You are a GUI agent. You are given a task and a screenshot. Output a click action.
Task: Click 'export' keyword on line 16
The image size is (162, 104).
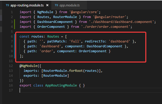(x=25, y=85)
